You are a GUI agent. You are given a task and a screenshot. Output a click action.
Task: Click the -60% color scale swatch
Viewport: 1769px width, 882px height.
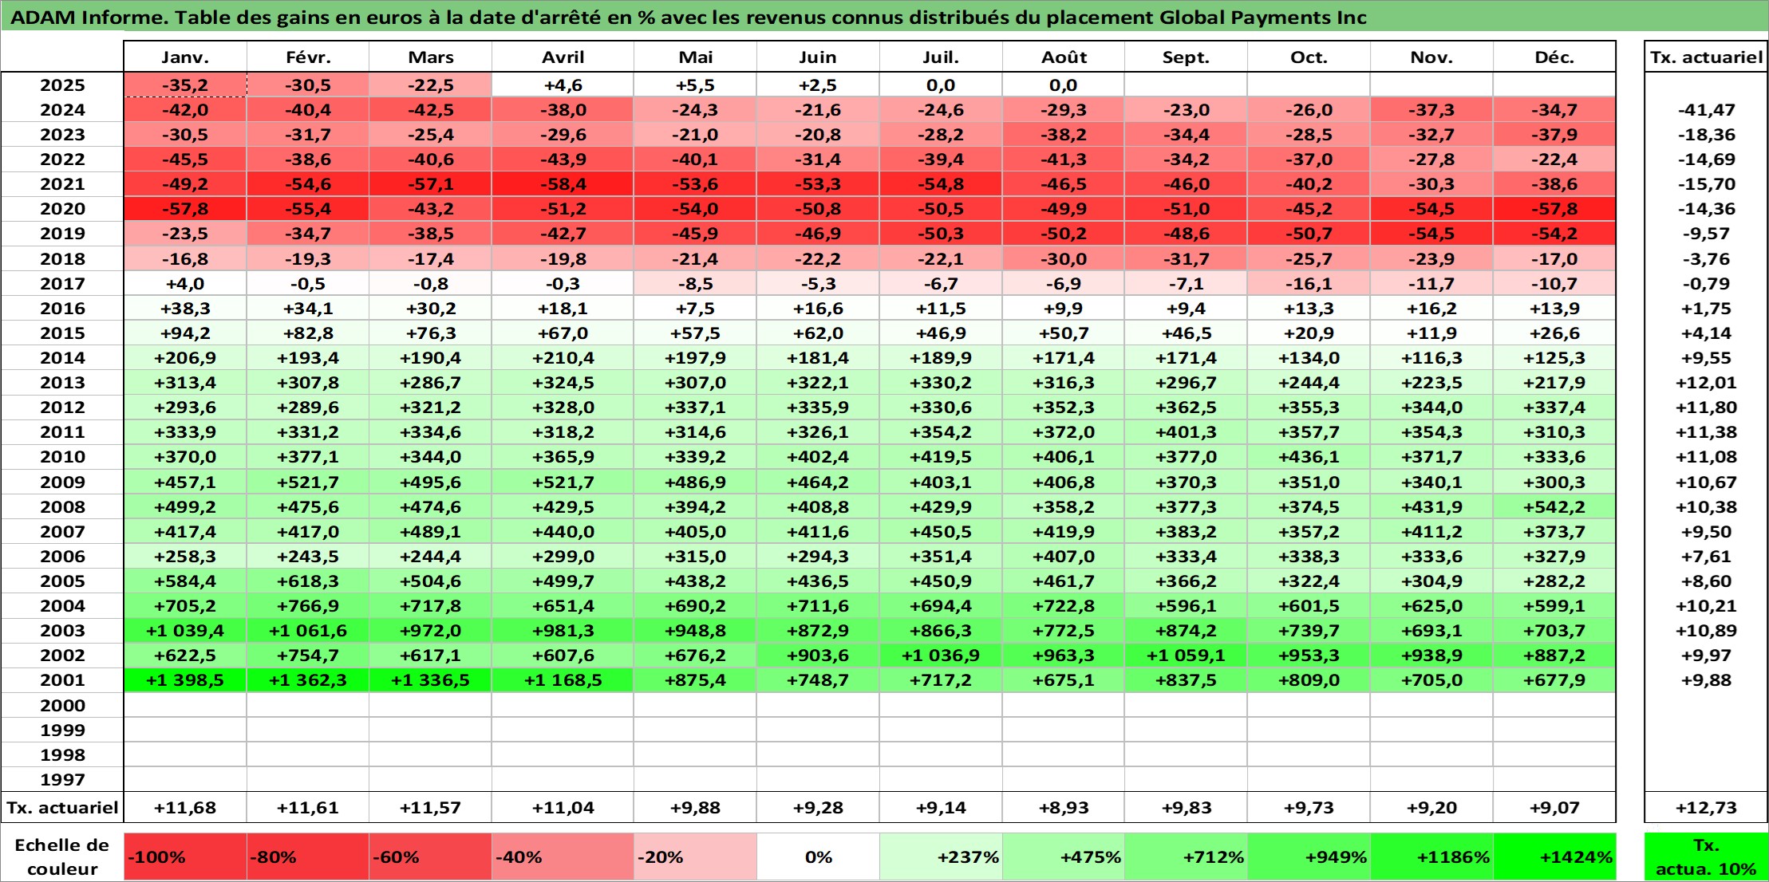coord(430,857)
